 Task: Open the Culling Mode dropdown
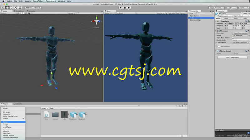pos(241,43)
